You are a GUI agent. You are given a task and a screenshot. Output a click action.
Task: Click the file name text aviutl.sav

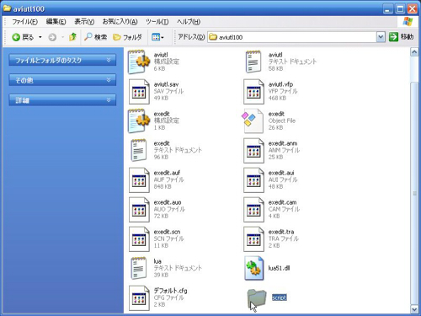tap(166, 84)
